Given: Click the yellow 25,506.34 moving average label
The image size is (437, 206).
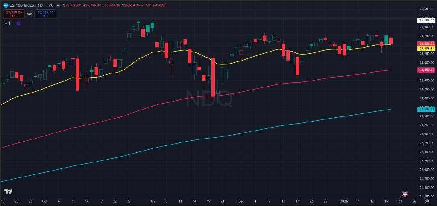Looking at the screenshot, I should 427,49.
